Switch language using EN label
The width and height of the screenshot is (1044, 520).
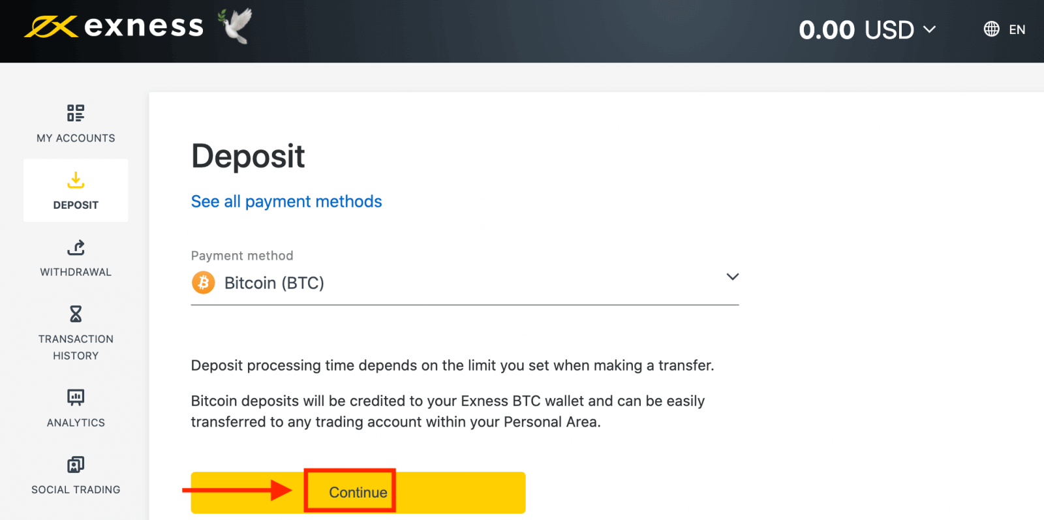[x=1017, y=29]
